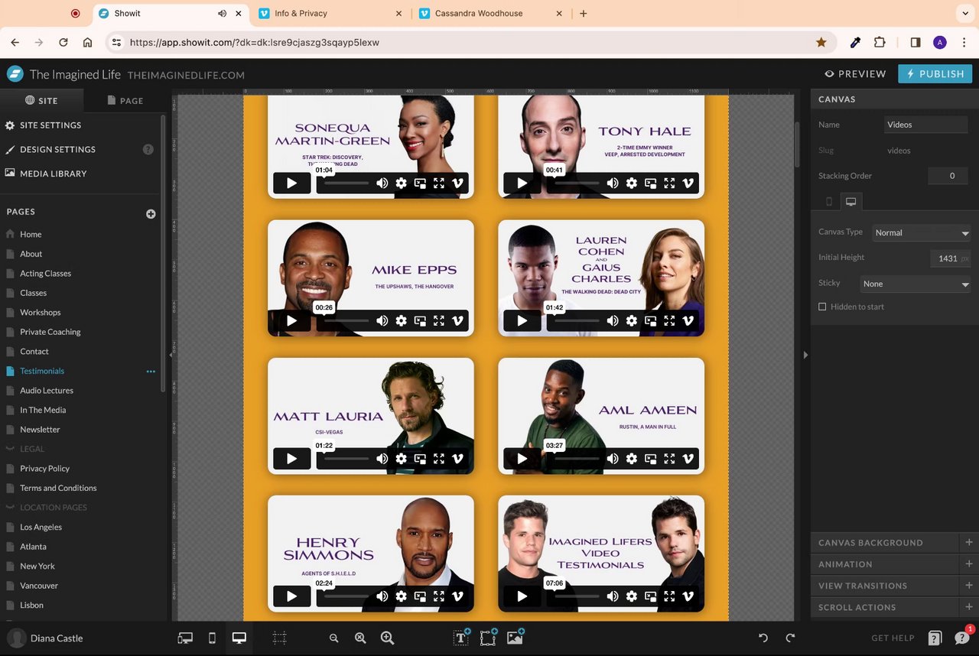
Task: Open settings gear on Lauren Cohen video
Action: click(632, 321)
